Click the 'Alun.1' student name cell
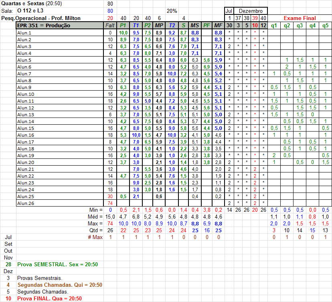332x302 pixels. pyautogui.click(x=24, y=32)
